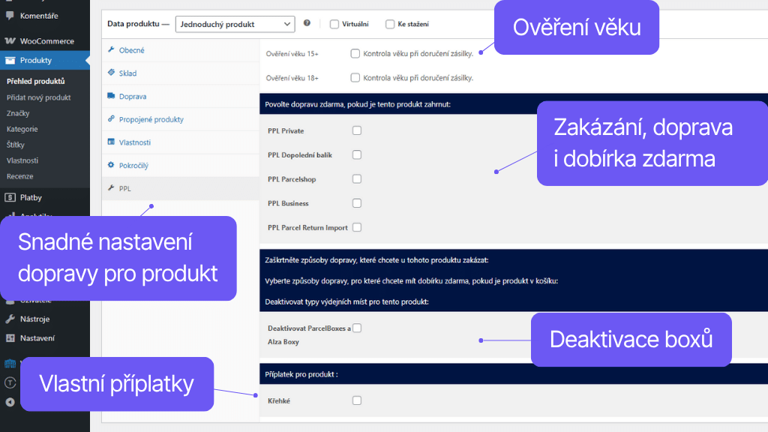Open the Platby sidebar menu item

click(31, 197)
